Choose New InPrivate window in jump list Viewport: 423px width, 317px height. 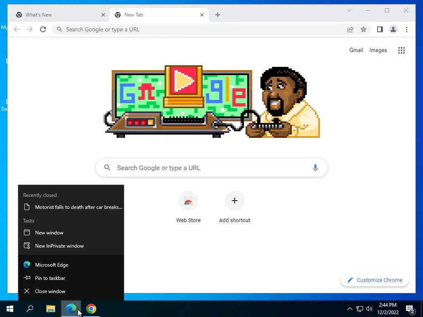pyautogui.click(x=71, y=246)
